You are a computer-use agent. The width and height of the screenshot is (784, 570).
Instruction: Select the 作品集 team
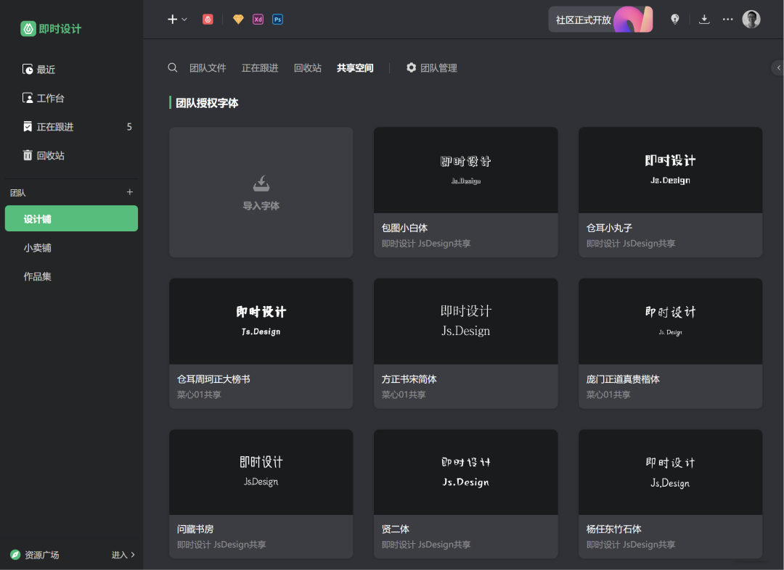71,276
